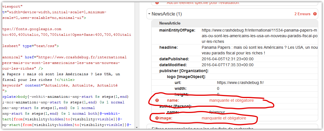The width and height of the screenshot is (324, 131).
Task: Click the fiscal pour les riches title line
Action: coord(39,80)
